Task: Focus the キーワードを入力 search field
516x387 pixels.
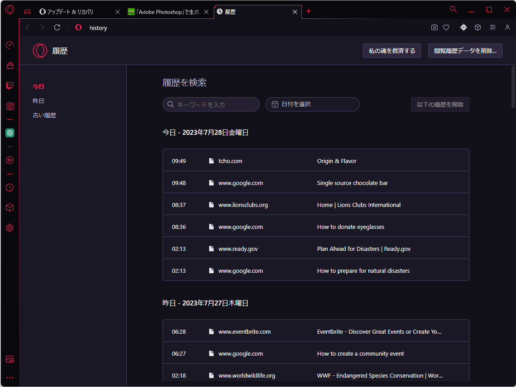Action: pos(211,104)
